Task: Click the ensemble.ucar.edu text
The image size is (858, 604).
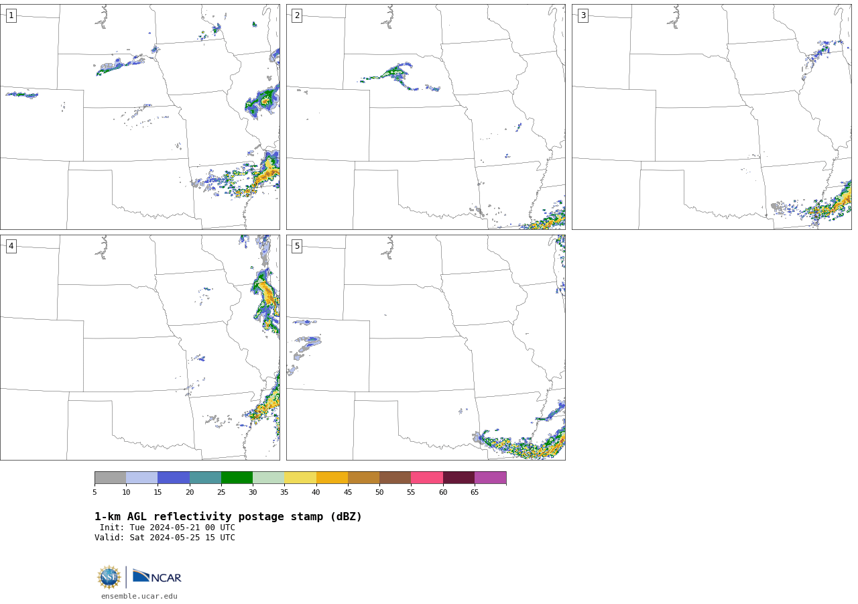Action: point(139,596)
